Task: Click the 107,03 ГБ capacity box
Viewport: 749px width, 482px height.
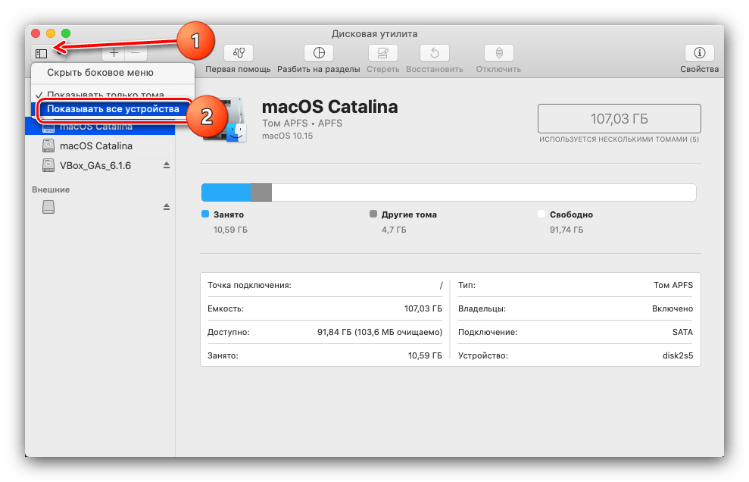Action: click(x=619, y=118)
